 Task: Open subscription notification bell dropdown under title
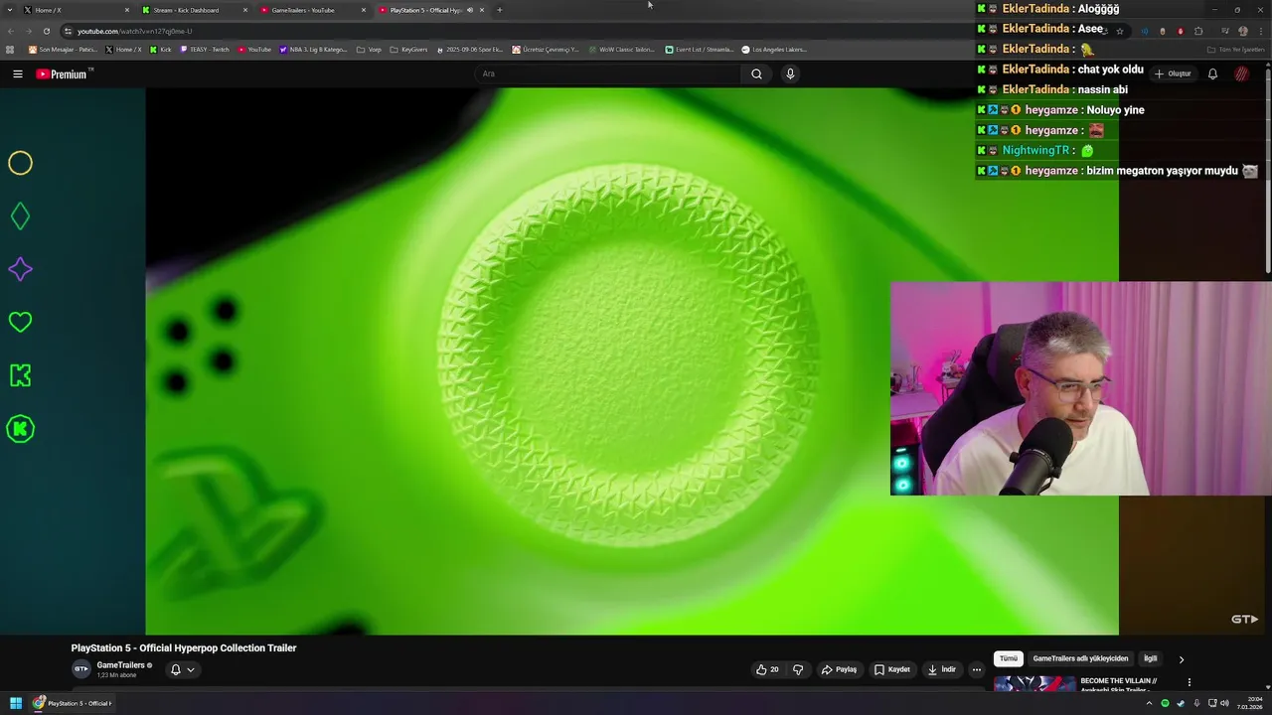click(182, 669)
